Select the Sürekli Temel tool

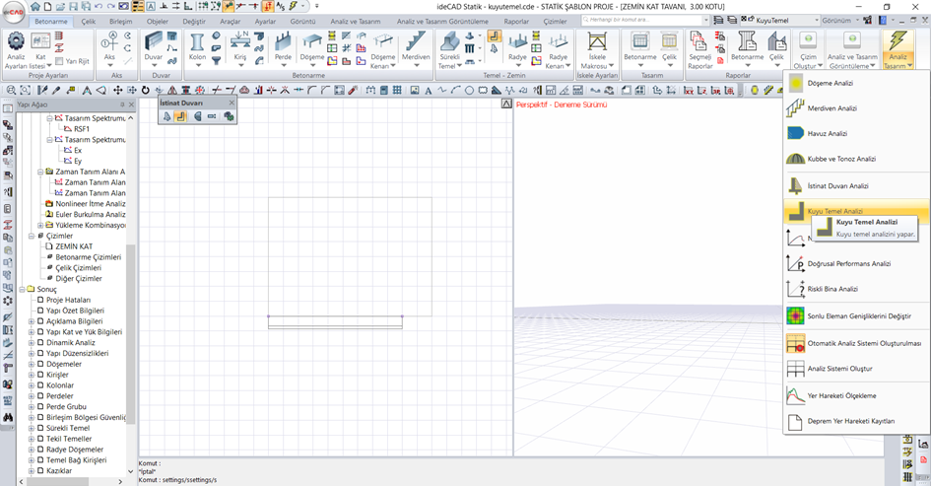(449, 42)
